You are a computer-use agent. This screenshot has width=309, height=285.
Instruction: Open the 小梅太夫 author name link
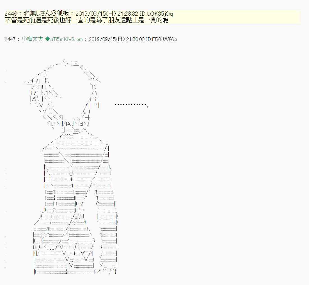pos(32,39)
